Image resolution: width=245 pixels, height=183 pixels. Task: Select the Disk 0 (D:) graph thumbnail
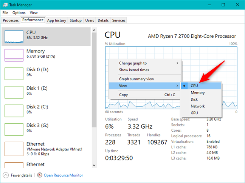pyautogui.click(x=14, y=74)
